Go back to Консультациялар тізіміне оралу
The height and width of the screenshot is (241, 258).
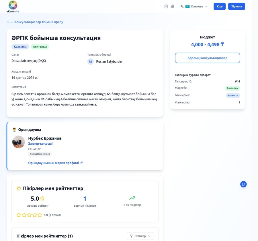pos(35,22)
